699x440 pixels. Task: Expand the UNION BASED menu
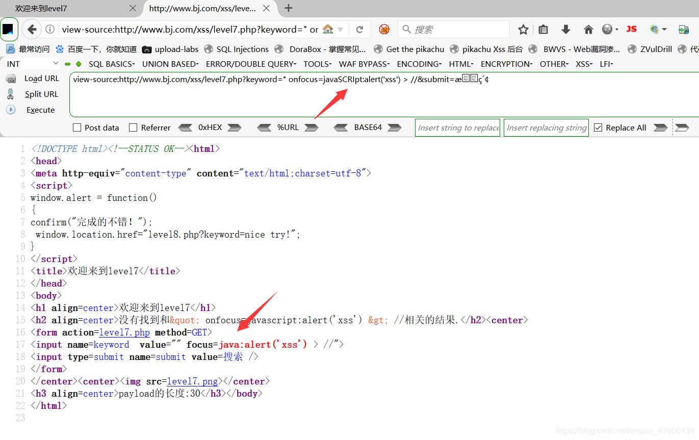170,64
